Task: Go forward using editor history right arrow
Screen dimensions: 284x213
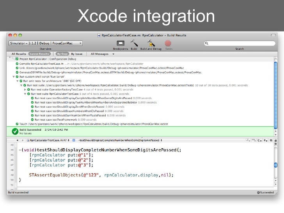Action: [x=23, y=140]
